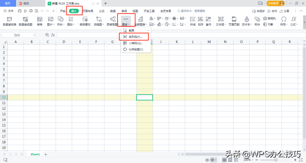Image resolution: width=306 pixels, height=163 pixels.
Task: Collapse the ribbon with the chevron
Action: [301, 11]
